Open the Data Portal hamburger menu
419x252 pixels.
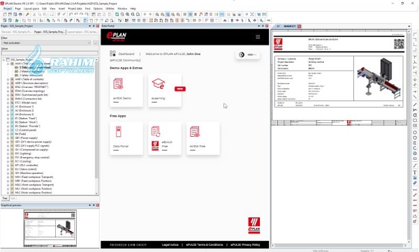coord(258,36)
